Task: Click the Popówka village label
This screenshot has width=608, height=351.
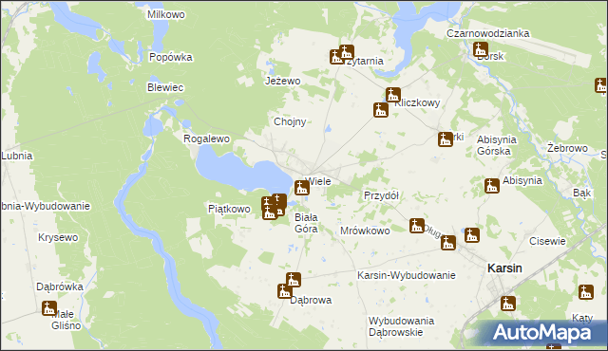Action: point(171,57)
